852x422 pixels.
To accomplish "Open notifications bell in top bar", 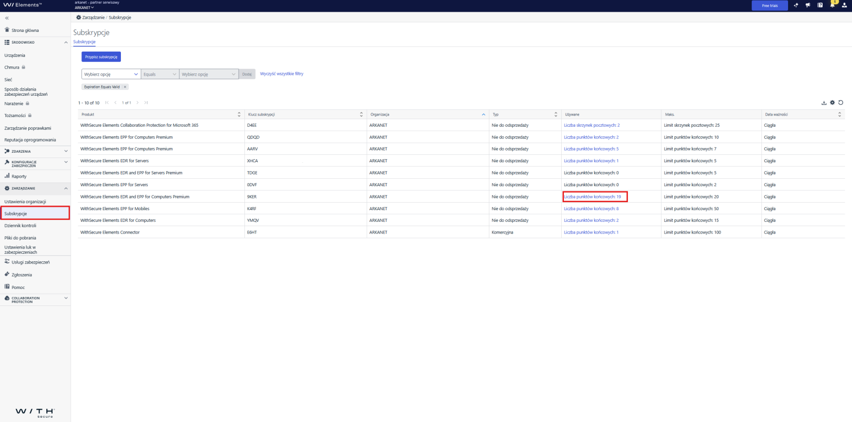I will coord(832,5).
